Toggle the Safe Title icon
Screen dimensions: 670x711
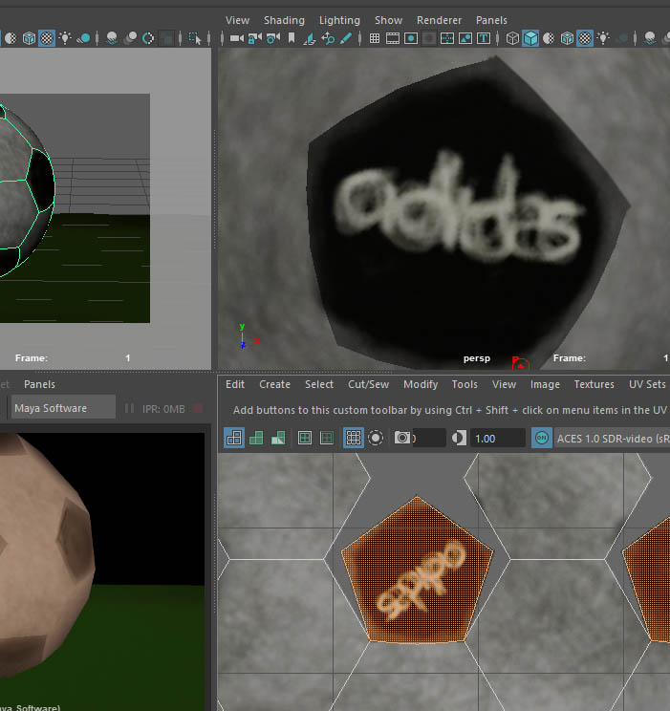pos(484,38)
